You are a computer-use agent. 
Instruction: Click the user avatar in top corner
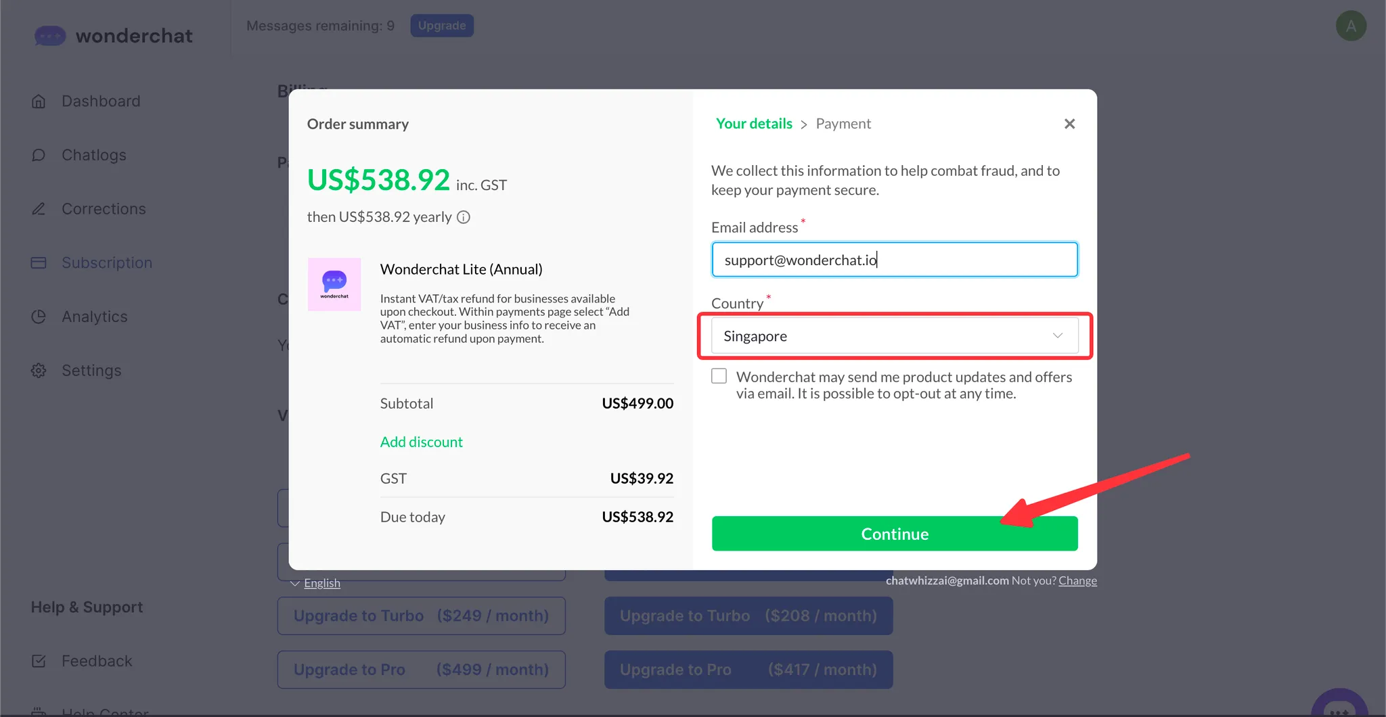(x=1351, y=26)
